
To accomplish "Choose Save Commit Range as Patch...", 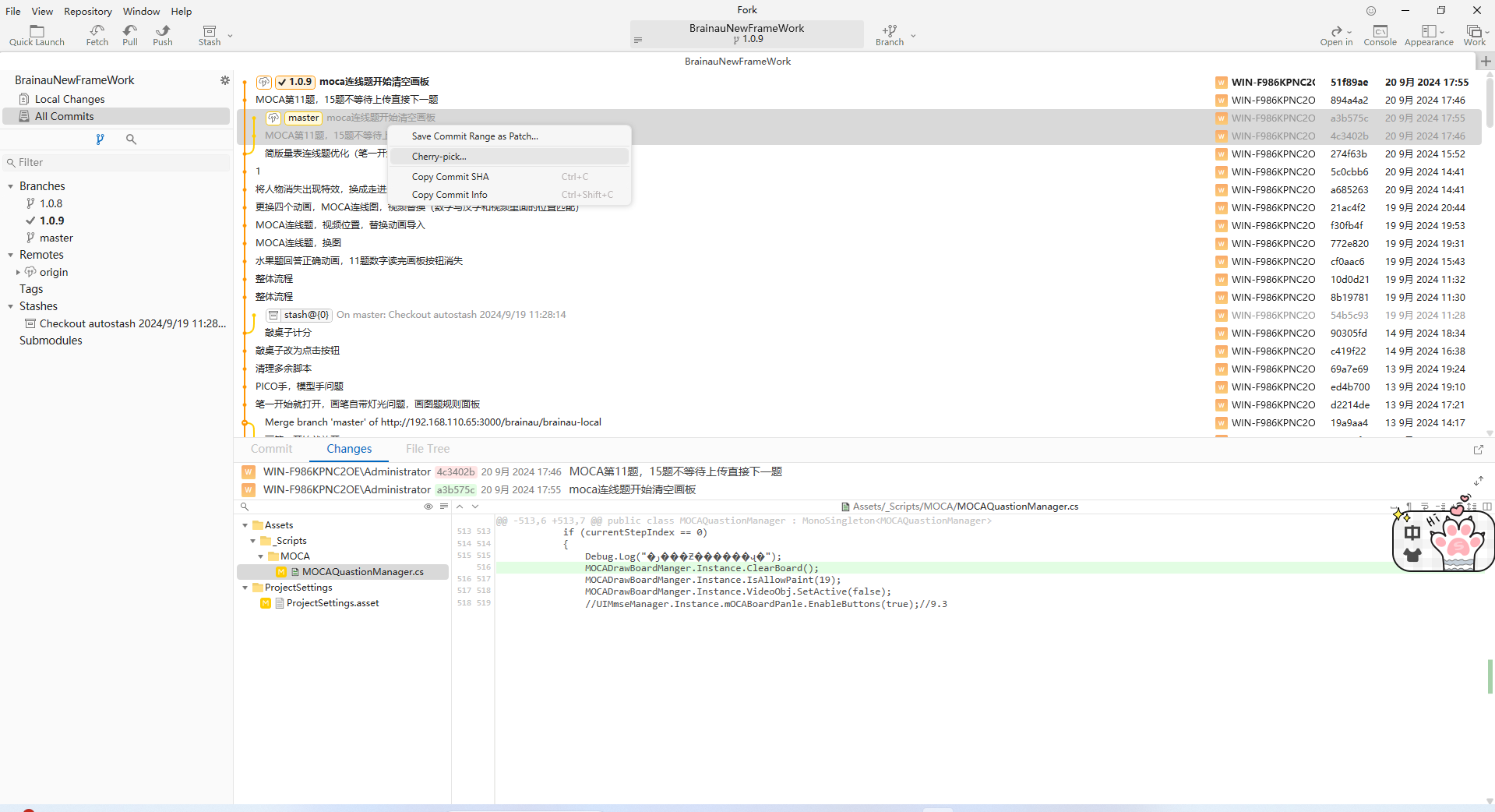I will (509, 136).
